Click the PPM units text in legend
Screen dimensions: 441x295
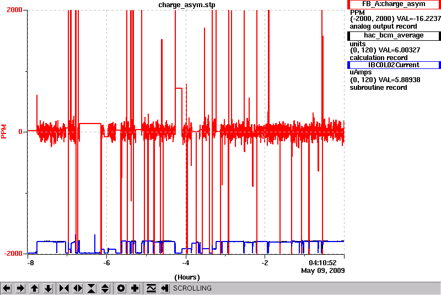357,13
